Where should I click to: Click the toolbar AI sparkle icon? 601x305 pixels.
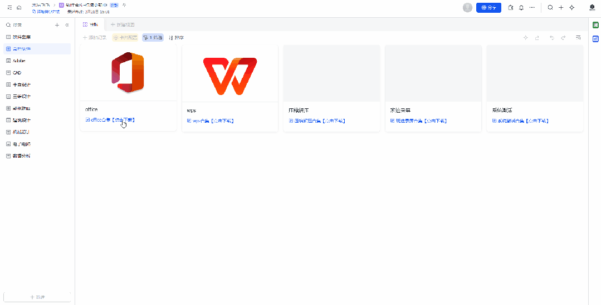(525, 37)
